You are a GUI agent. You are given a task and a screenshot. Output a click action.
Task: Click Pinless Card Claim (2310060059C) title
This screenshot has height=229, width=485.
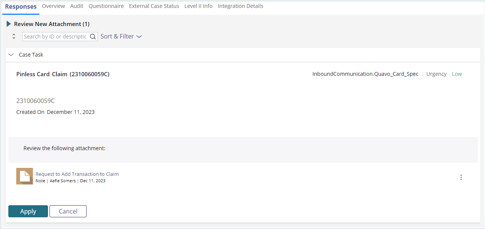coord(63,74)
